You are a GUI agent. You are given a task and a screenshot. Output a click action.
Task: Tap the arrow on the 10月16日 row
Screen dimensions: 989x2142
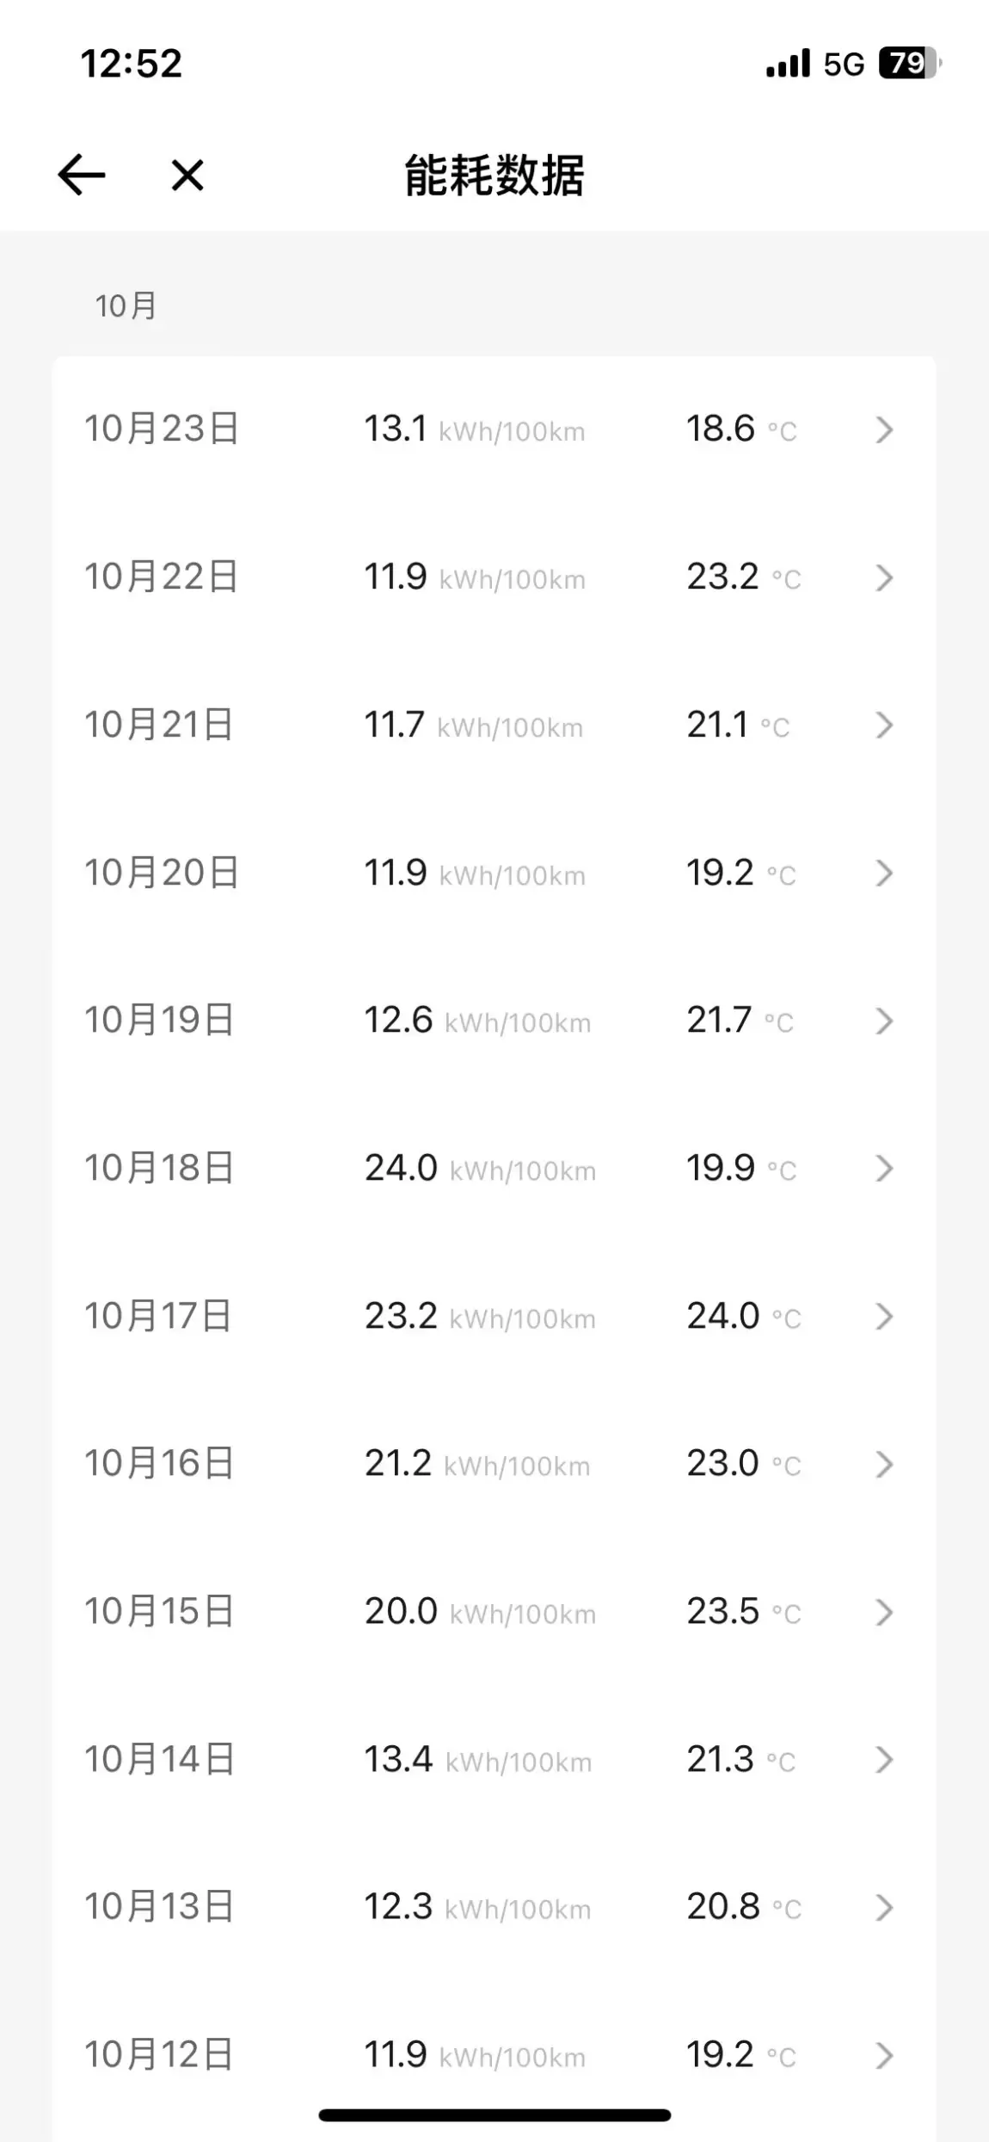884,1465
